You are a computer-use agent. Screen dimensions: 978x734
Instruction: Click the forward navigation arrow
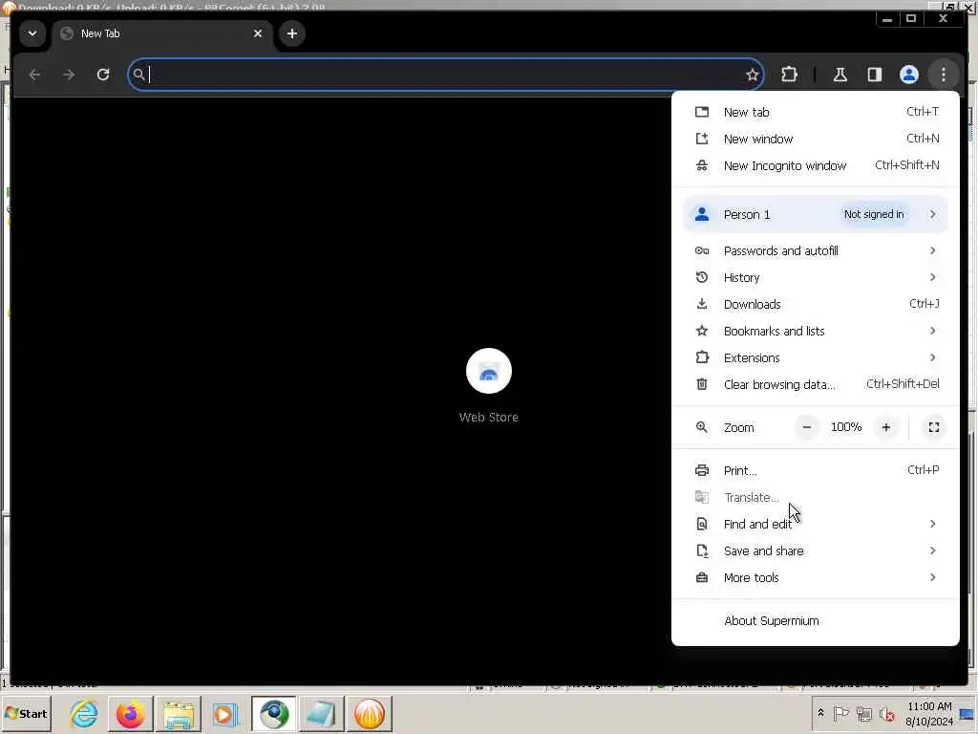pos(69,75)
